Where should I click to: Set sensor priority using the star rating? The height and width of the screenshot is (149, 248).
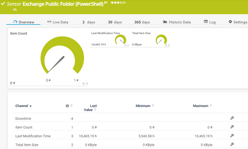[x=118, y=2]
